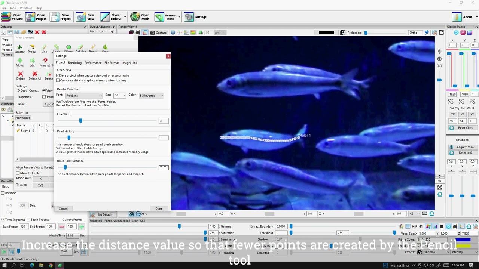
Task: Click the Line Width slider handle
Action: [80, 121]
